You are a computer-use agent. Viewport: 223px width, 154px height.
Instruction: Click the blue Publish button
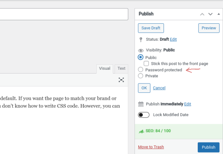208,147
